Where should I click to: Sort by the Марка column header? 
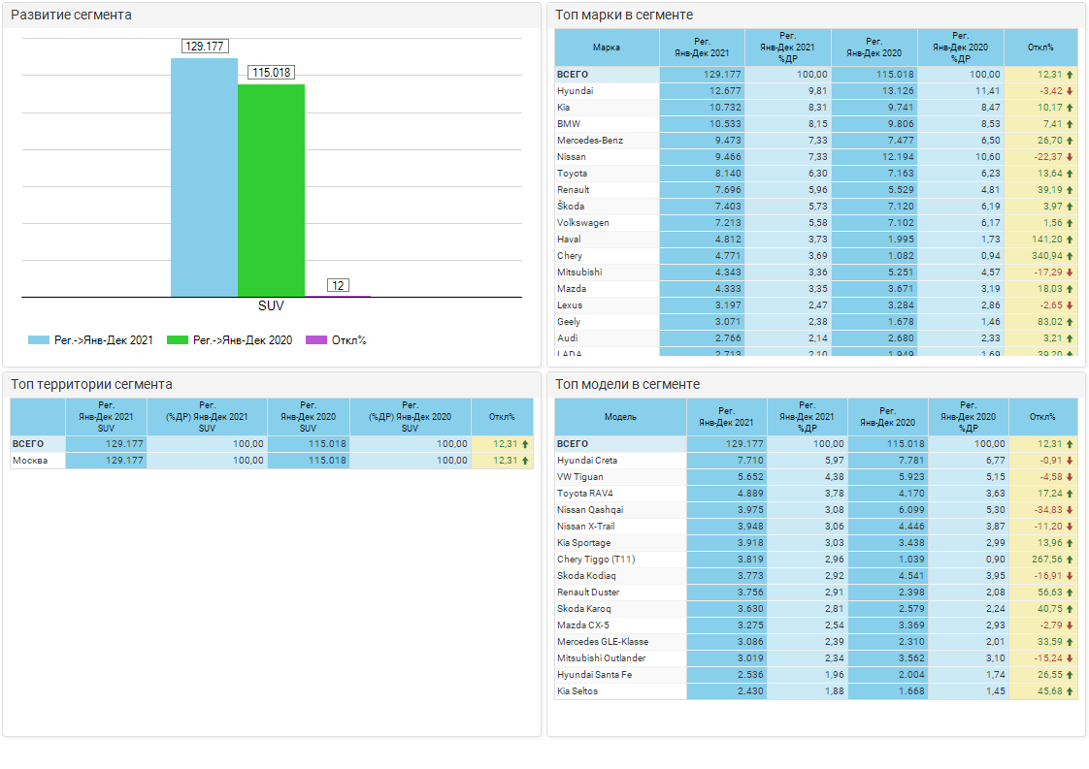tap(607, 48)
